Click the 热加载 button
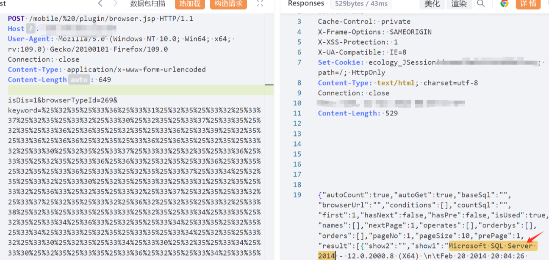The image size is (549, 260). [189, 4]
